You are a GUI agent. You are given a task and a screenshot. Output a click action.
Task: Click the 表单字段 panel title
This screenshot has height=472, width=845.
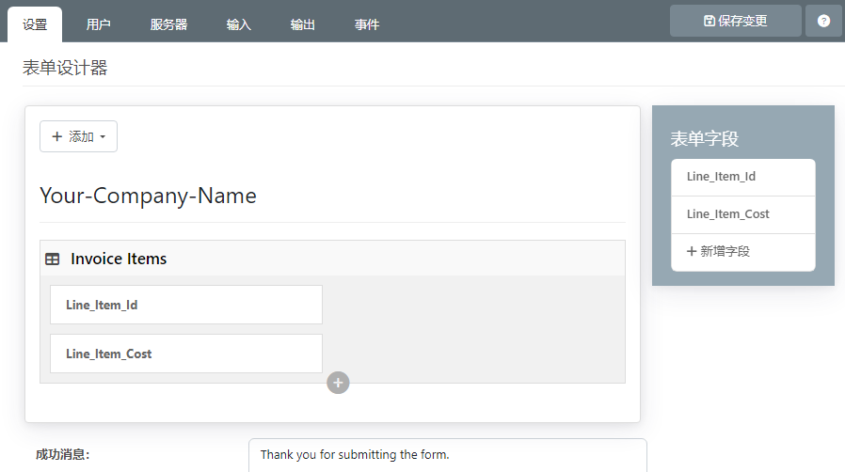tap(704, 139)
